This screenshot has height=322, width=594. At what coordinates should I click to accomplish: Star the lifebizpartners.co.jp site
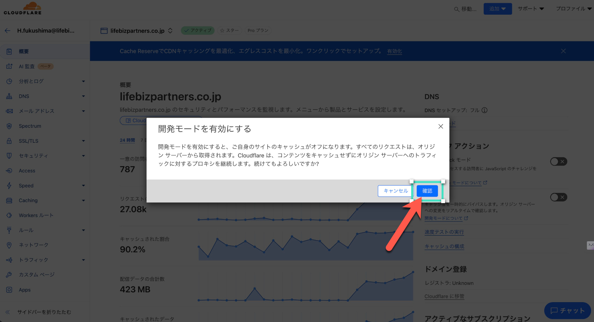(x=229, y=31)
